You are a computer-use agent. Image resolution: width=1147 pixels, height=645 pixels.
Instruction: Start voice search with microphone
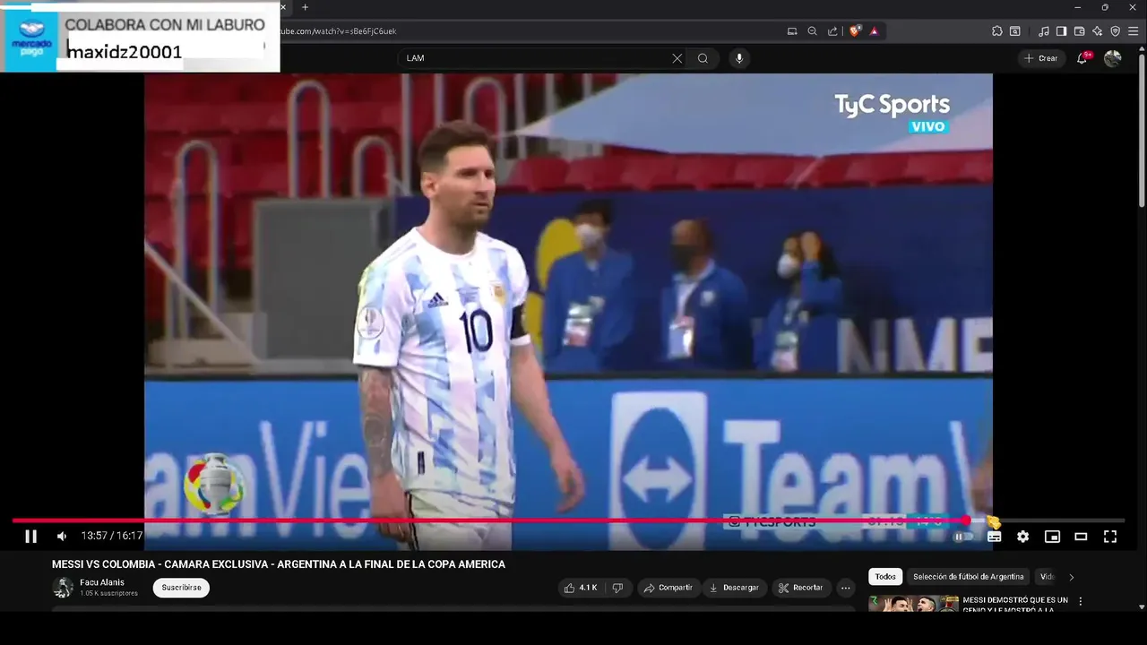[739, 58]
